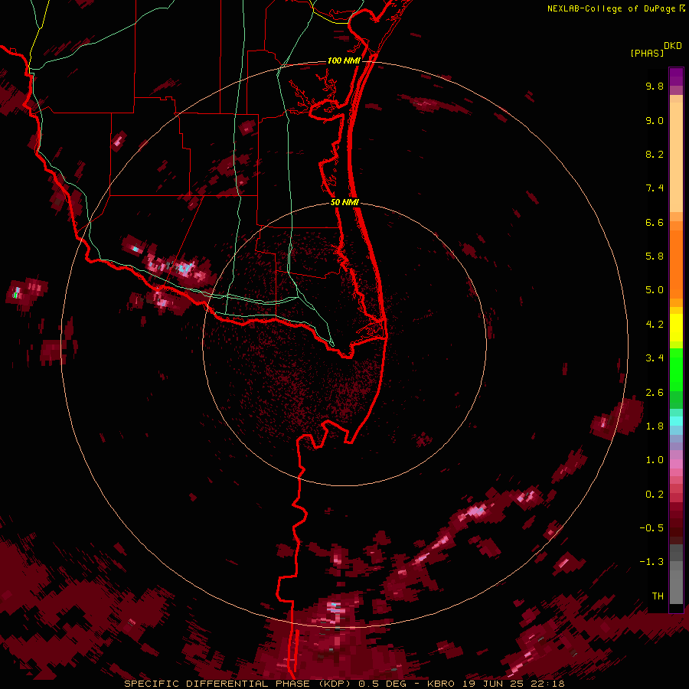
Task: Click the -0.5 scale value
Action: pyautogui.click(x=651, y=528)
